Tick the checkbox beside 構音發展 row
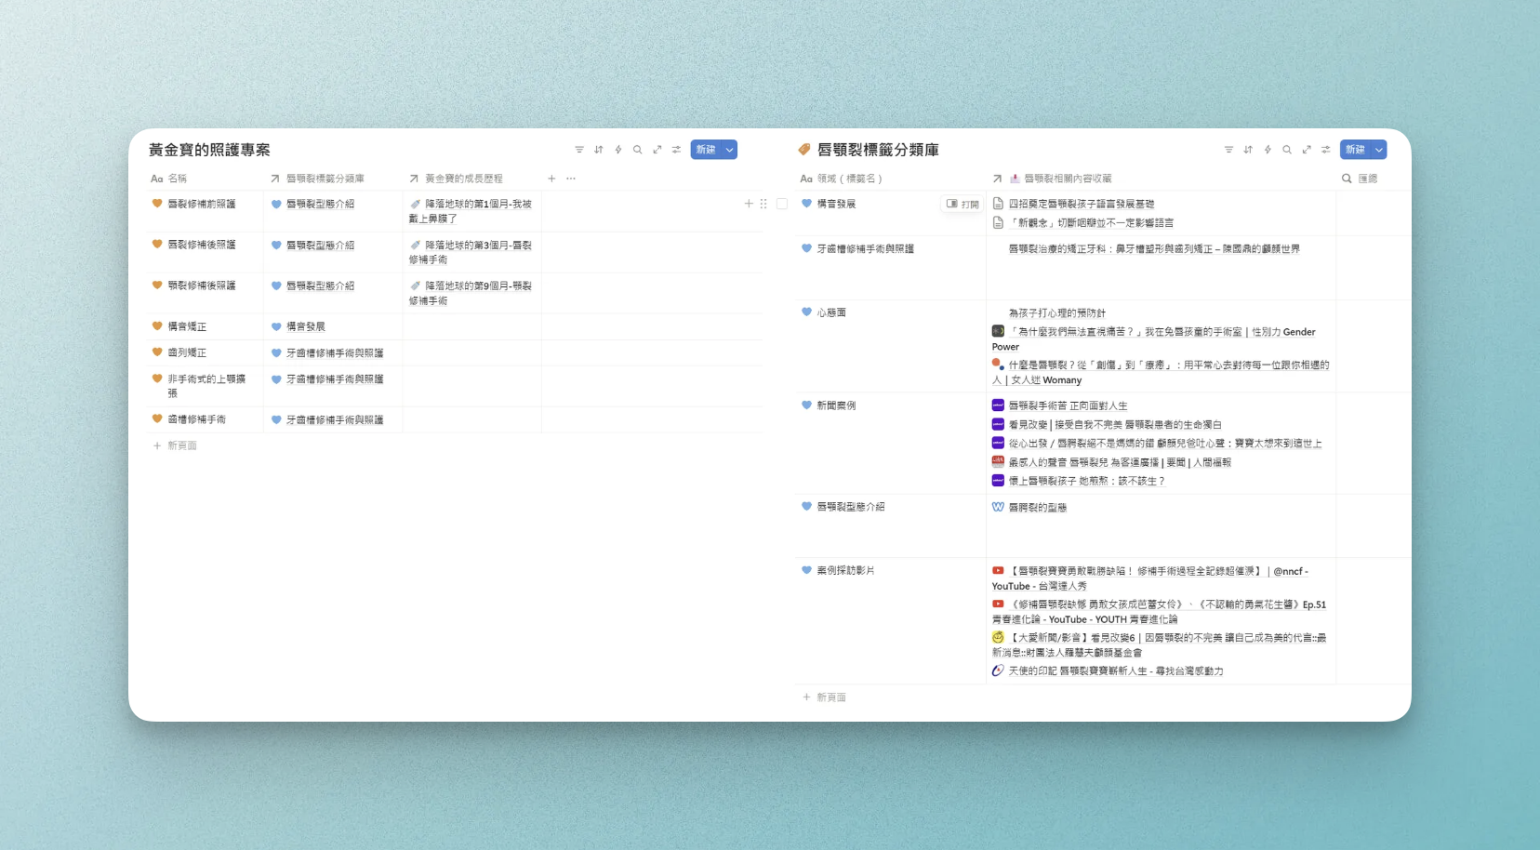The image size is (1540, 850). [x=782, y=204]
